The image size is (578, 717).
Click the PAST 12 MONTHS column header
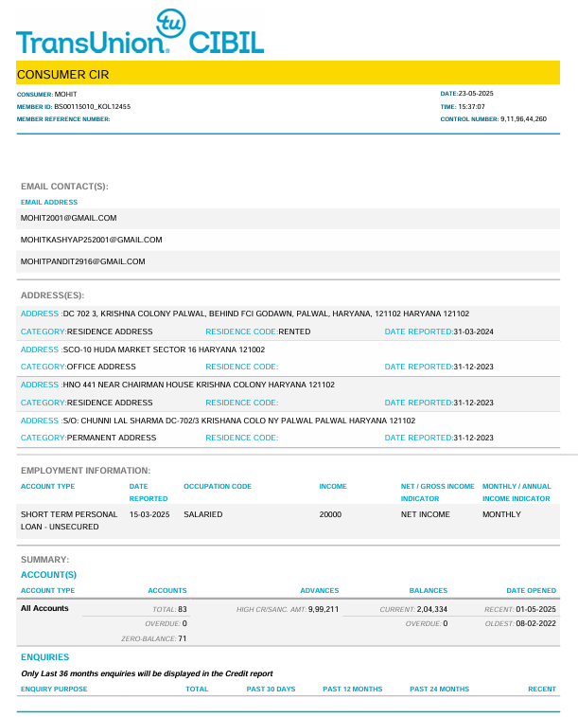[353, 689]
